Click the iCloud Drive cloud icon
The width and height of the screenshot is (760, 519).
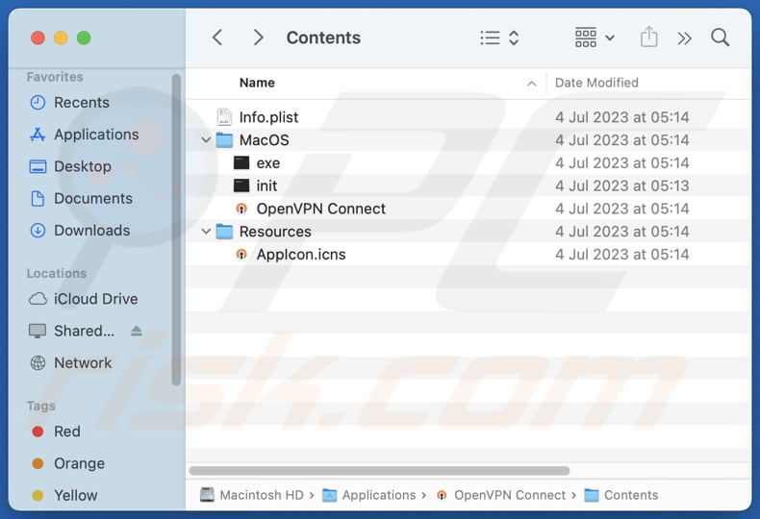point(38,299)
